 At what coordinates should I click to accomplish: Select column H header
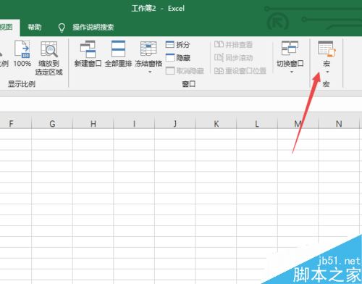click(x=93, y=124)
